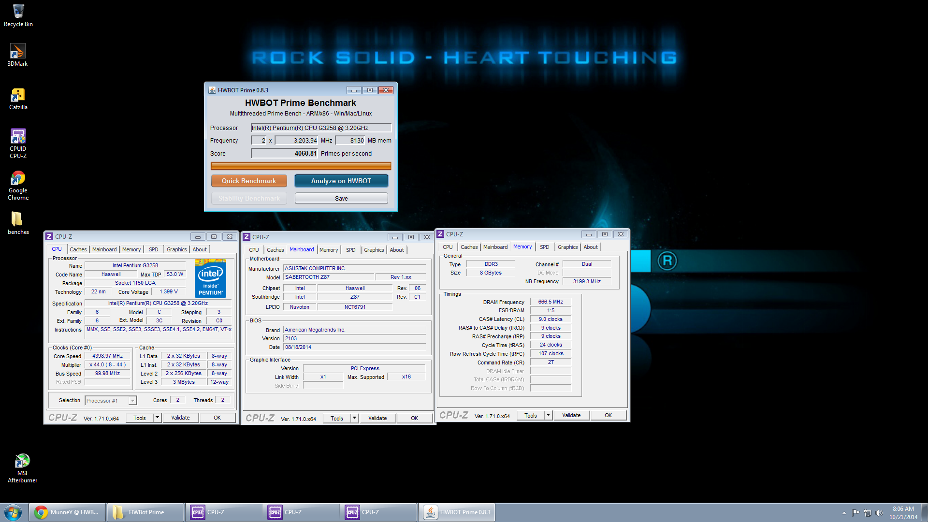Select the first CPU-Z taskbar item
The image size is (928, 522).
(224, 512)
